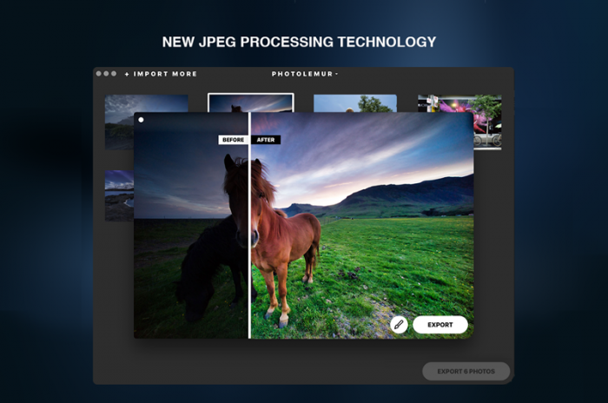Click the white dot close preview icon

[141, 120]
